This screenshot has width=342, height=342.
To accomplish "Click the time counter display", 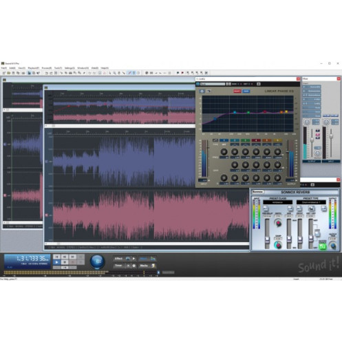I will pyautogui.click(x=27, y=261).
